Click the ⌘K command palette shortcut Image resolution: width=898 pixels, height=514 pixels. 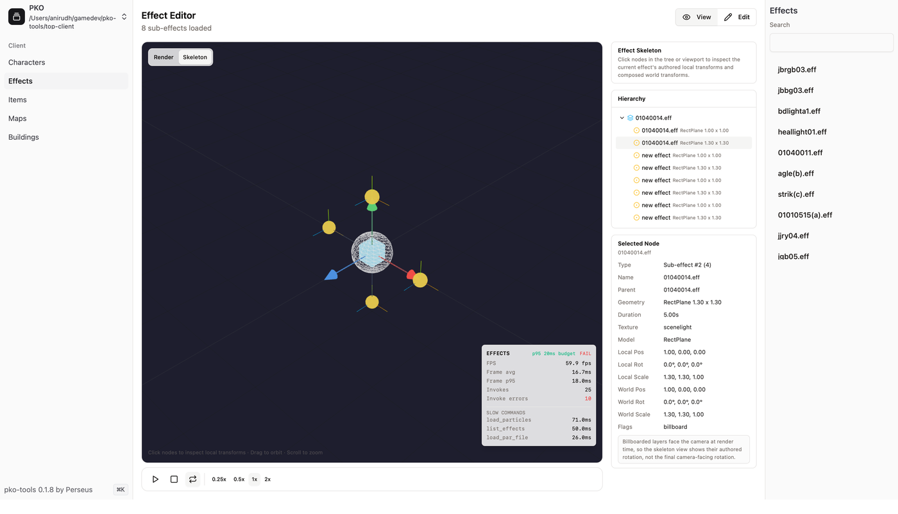point(121,490)
